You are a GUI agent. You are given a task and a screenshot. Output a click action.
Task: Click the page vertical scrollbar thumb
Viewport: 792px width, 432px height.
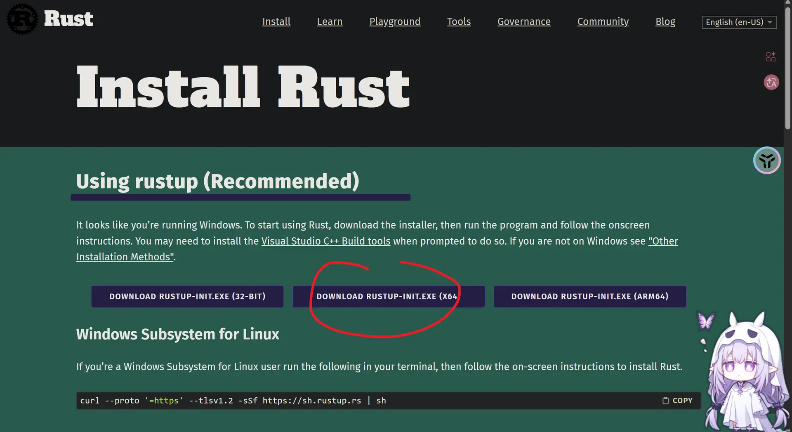788,68
